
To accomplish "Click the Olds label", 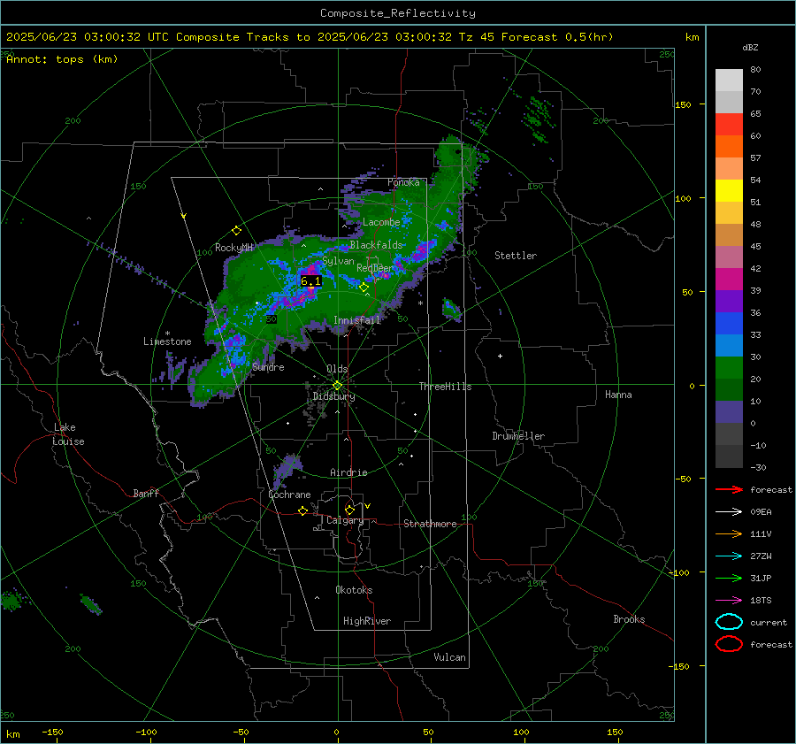I will [x=337, y=369].
